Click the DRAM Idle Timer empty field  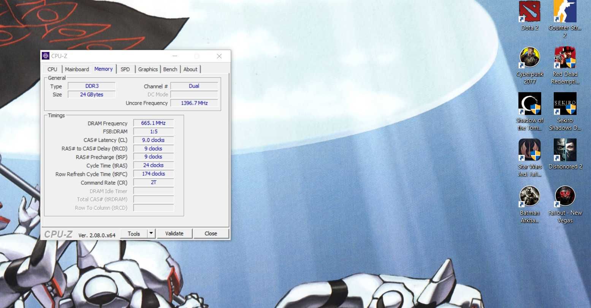(154, 191)
